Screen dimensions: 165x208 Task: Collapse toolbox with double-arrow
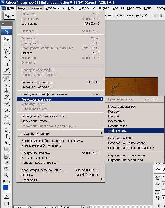pyautogui.click(x=3, y=24)
